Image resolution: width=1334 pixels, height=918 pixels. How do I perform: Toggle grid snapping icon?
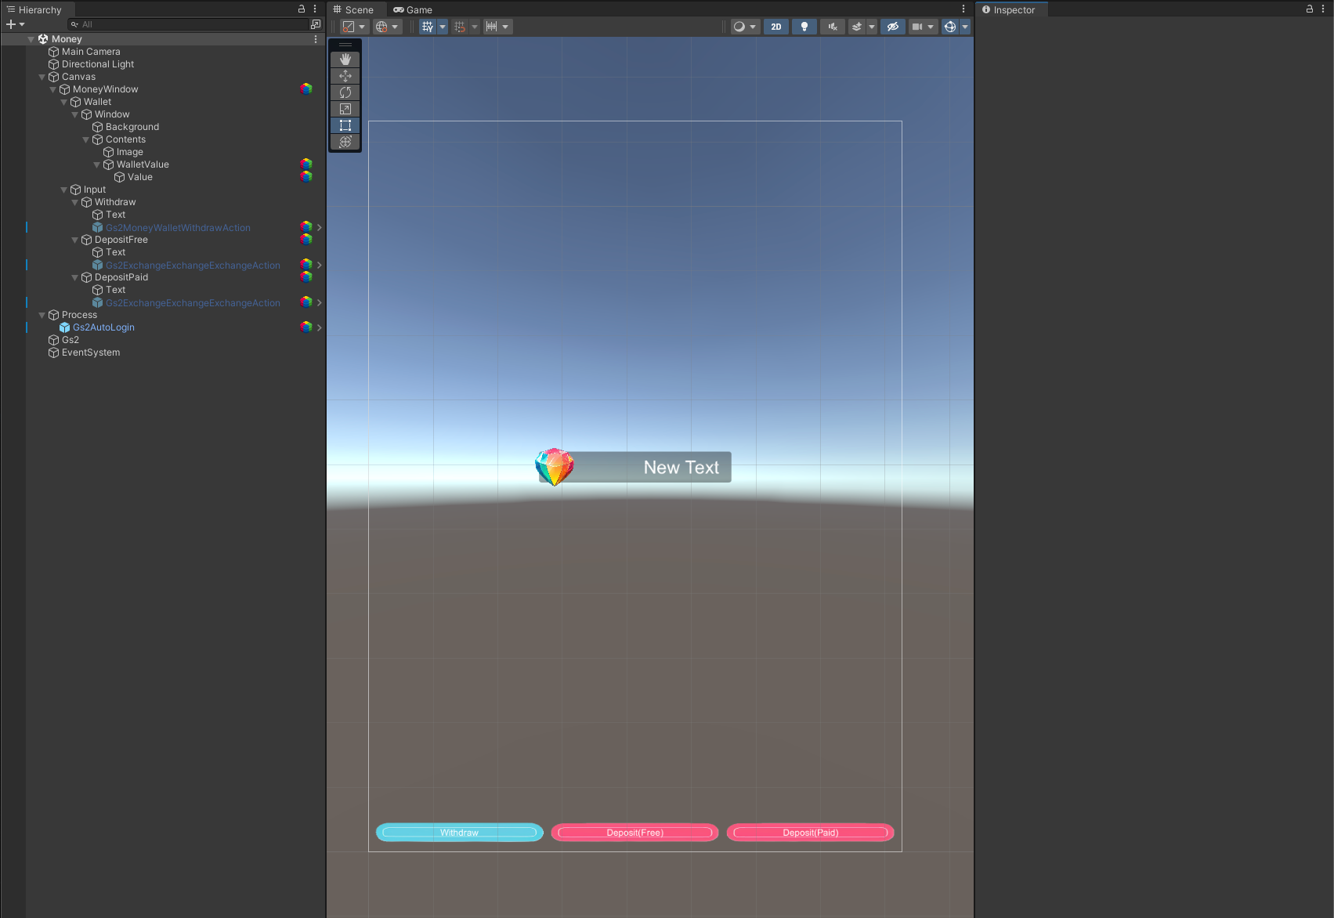(x=460, y=27)
